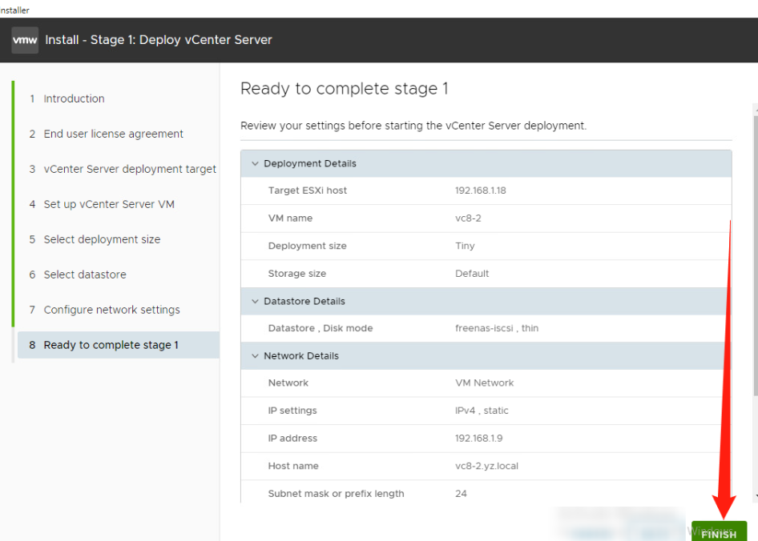This screenshot has height=541, width=758.
Task: Collapse the Deployment Details section
Action: (x=255, y=163)
